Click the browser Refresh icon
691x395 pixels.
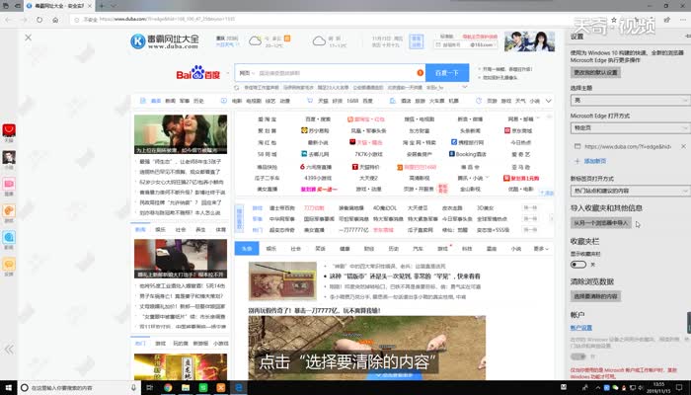[39, 20]
